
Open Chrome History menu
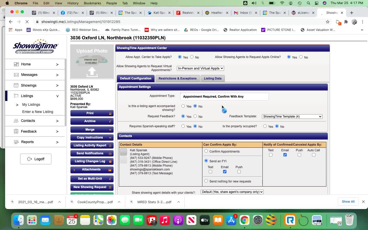pyautogui.click(x=73, y=3)
